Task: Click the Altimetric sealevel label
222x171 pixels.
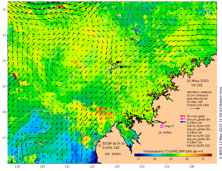Action: pyautogui.click(x=199, y=92)
